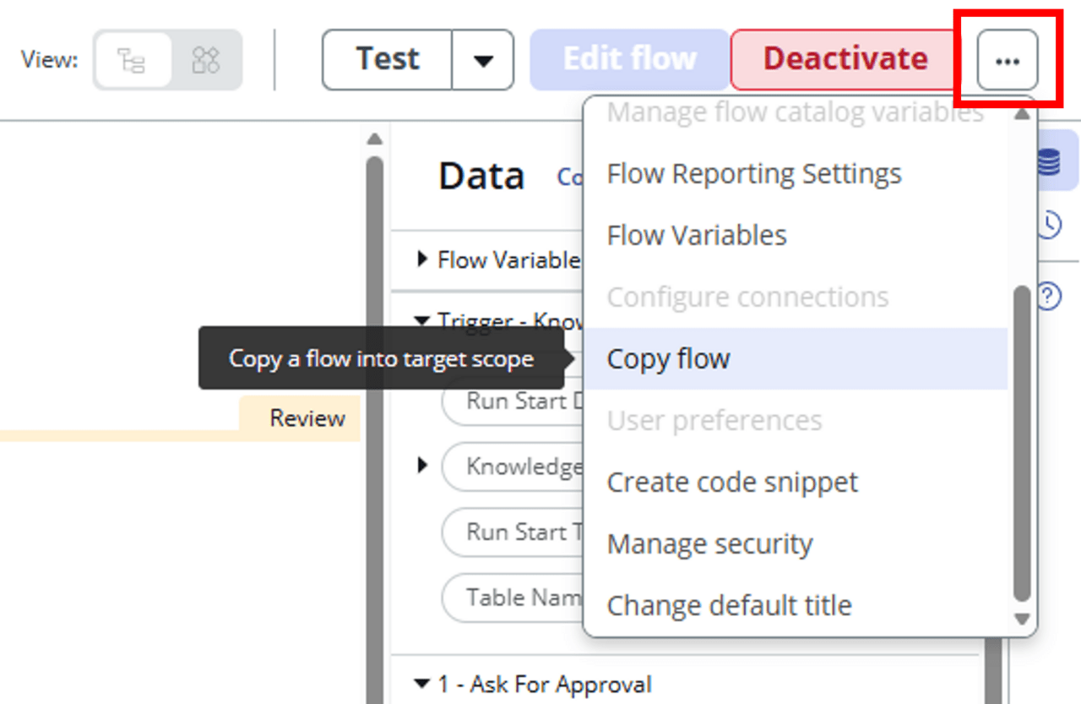Select Change default title option

(x=729, y=606)
